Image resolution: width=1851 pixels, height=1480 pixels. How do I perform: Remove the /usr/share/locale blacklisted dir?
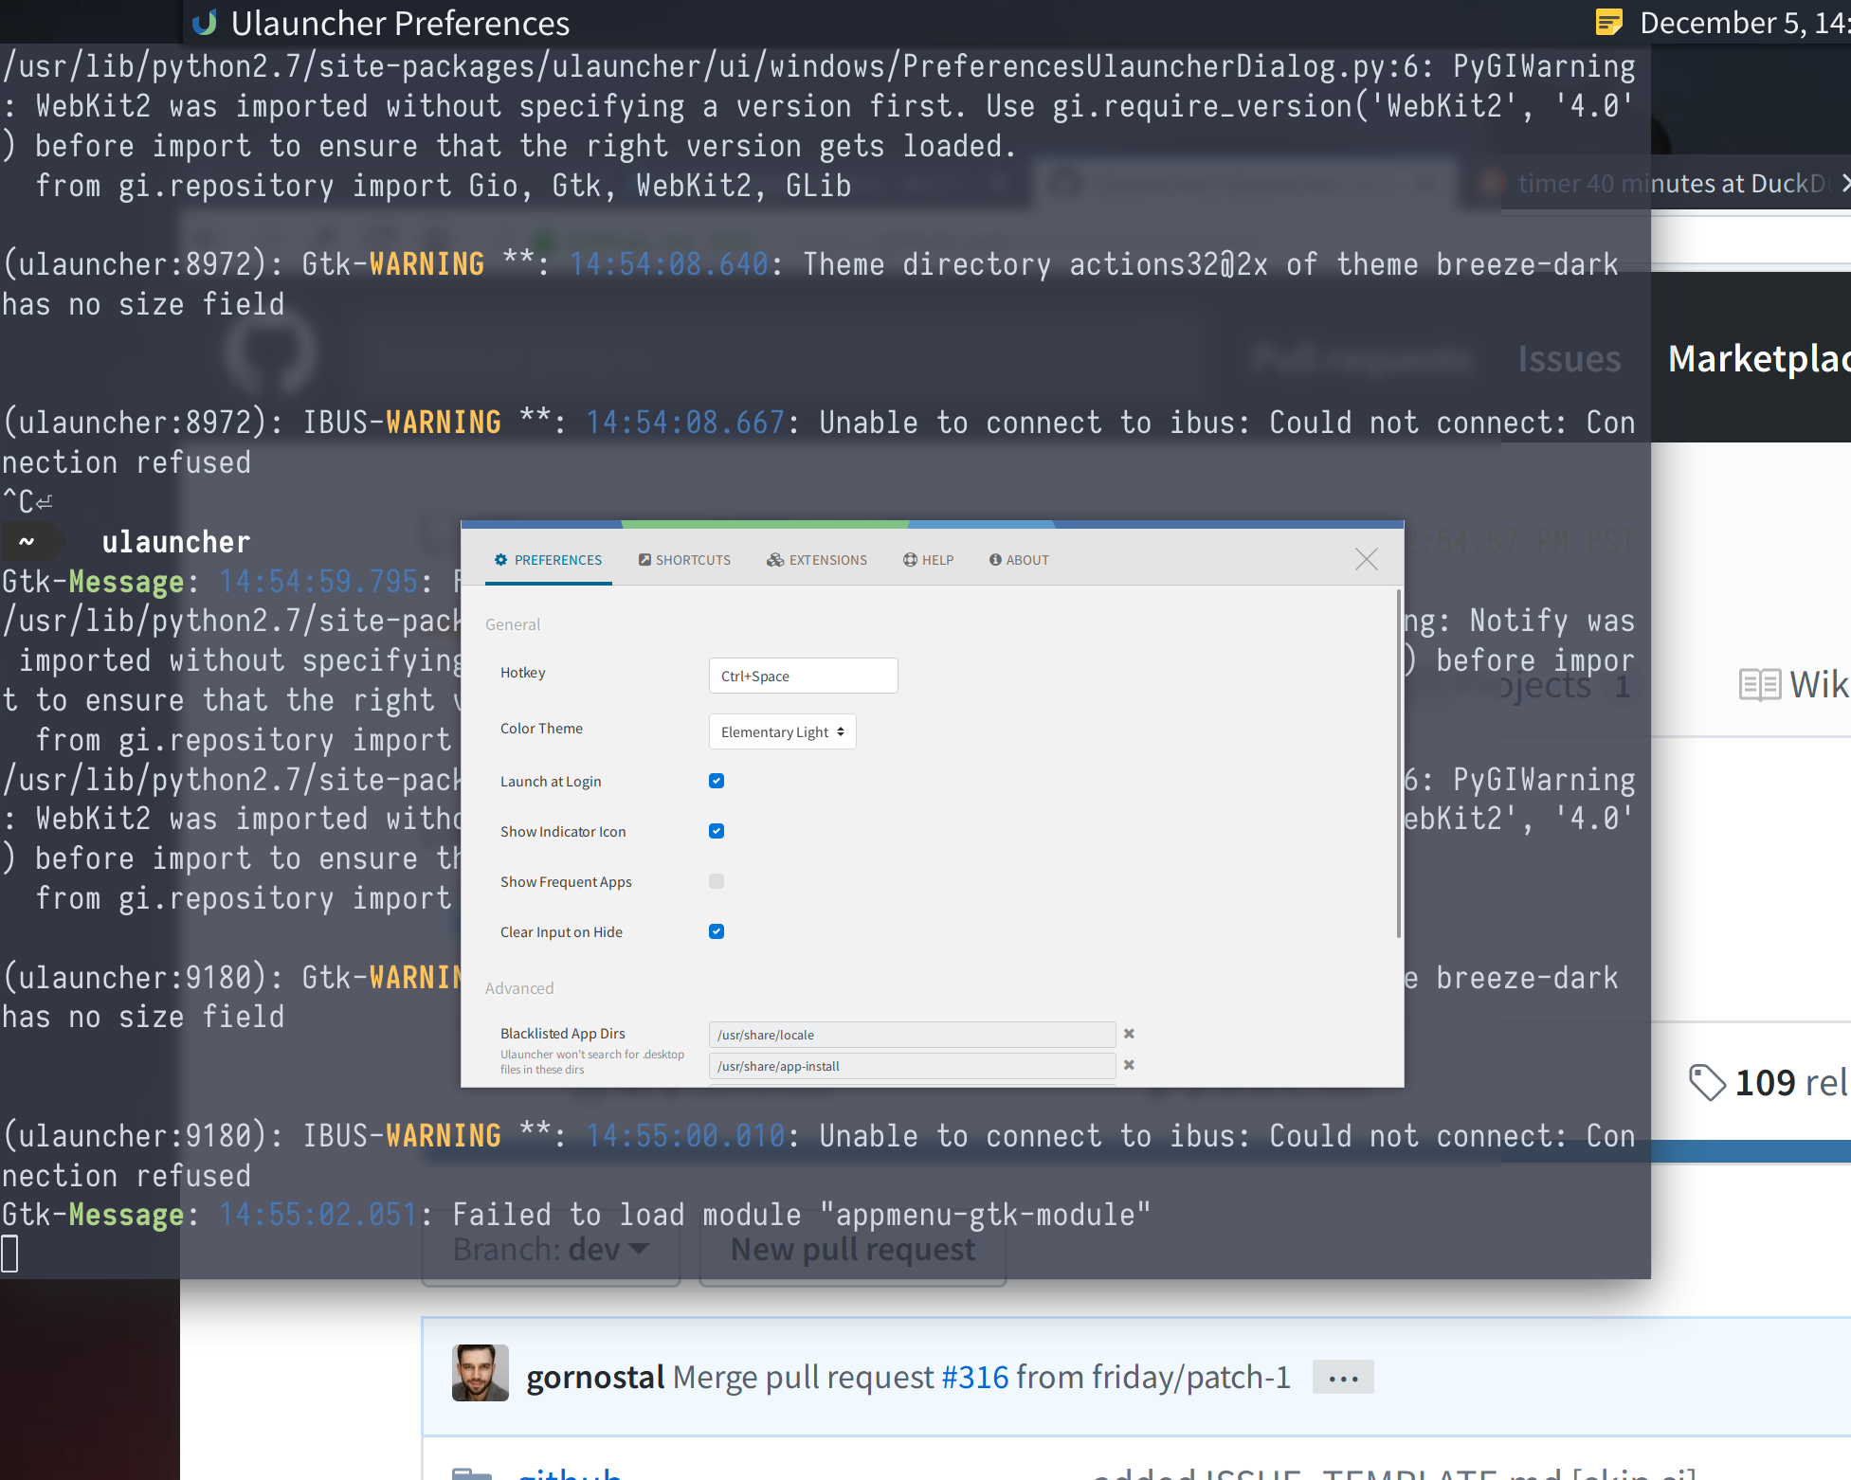(1129, 1034)
